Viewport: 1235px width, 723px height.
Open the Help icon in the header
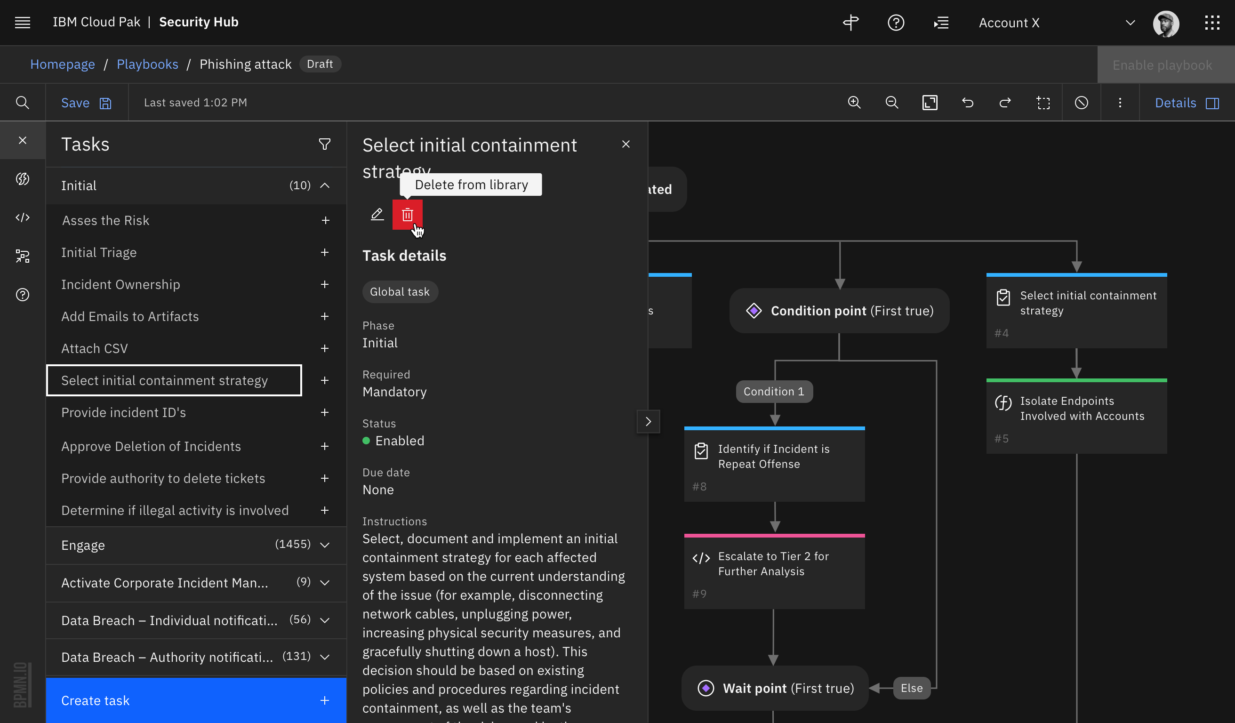[896, 23]
